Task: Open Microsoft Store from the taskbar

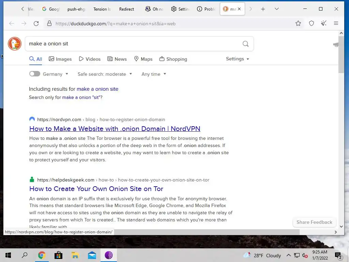Action: click(x=58, y=255)
